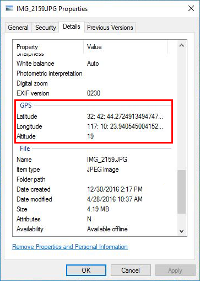Click the EXIF version value 0230
Viewport: 200px width, 281px height.
[94, 93]
